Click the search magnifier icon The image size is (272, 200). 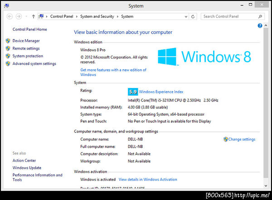tap(260, 16)
